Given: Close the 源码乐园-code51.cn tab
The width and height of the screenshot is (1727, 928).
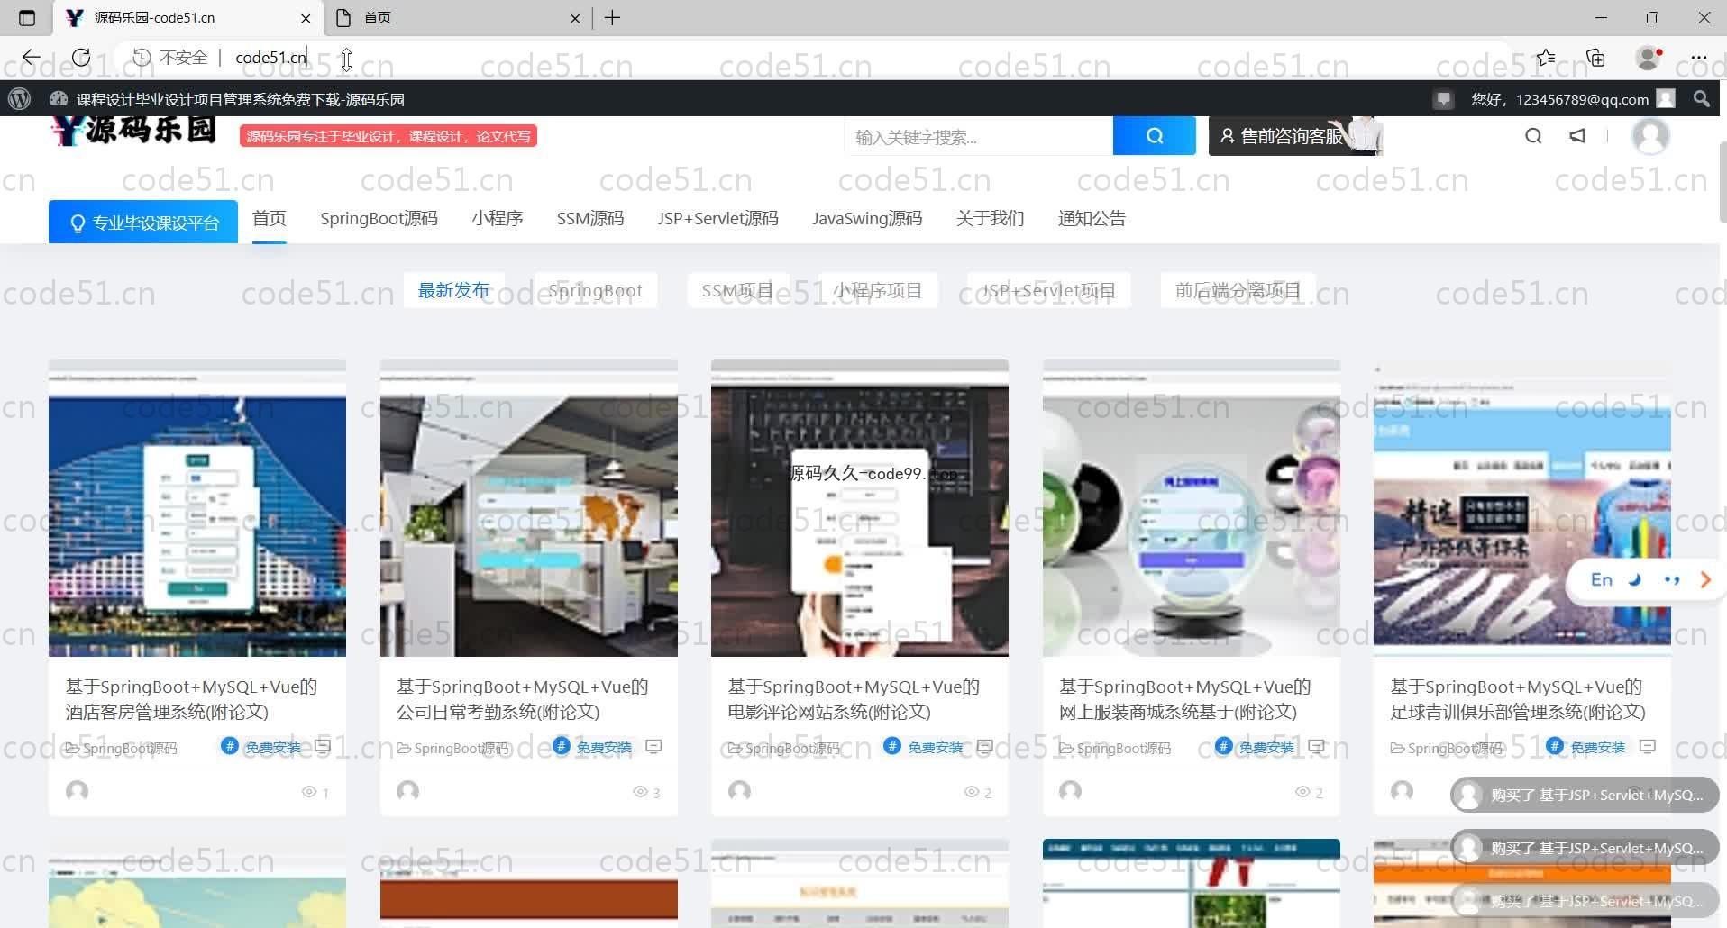Looking at the screenshot, I should tap(306, 18).
